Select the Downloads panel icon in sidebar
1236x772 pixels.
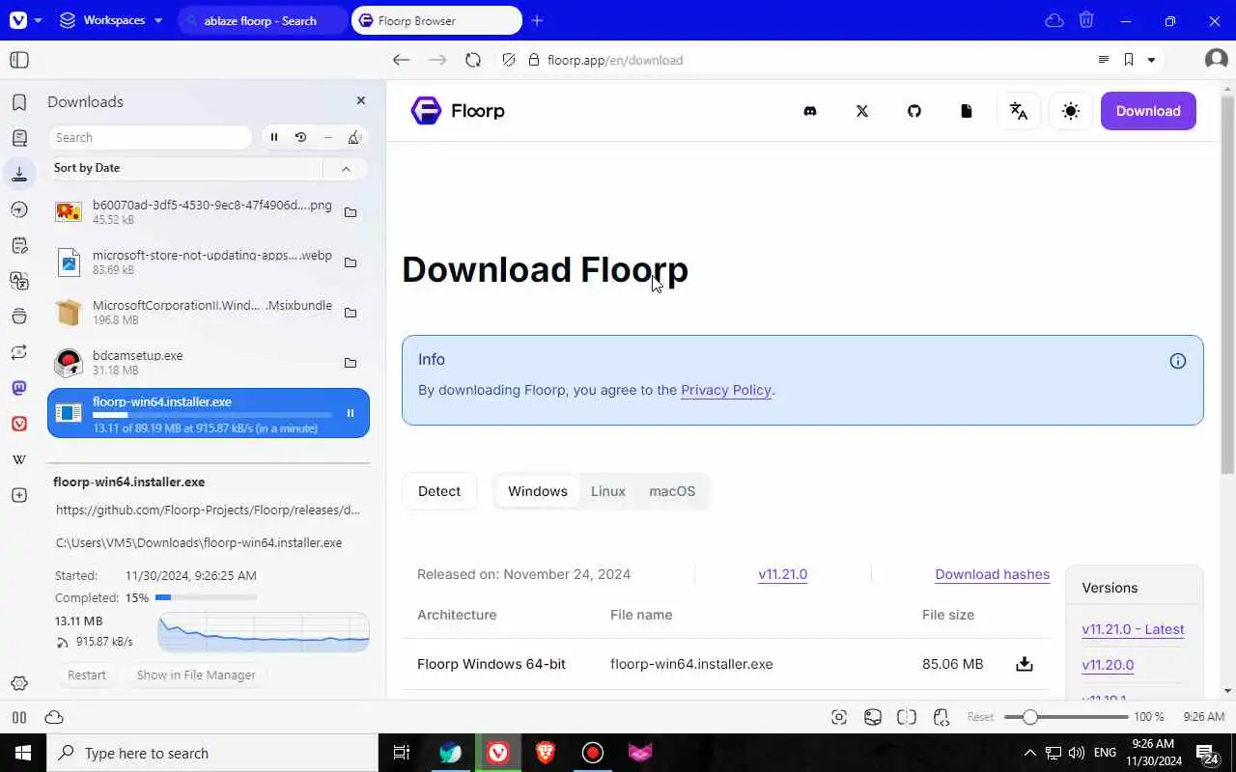pos(19,174)
